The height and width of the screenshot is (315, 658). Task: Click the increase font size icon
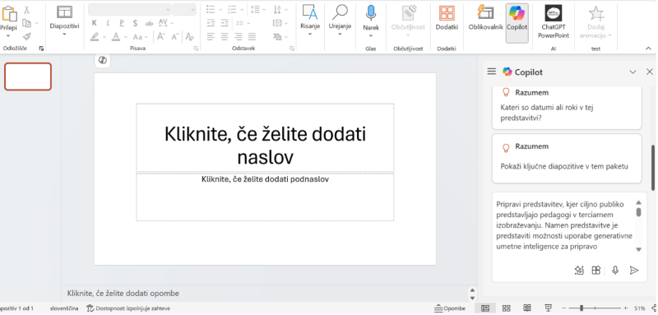click(x=161, y=37)
